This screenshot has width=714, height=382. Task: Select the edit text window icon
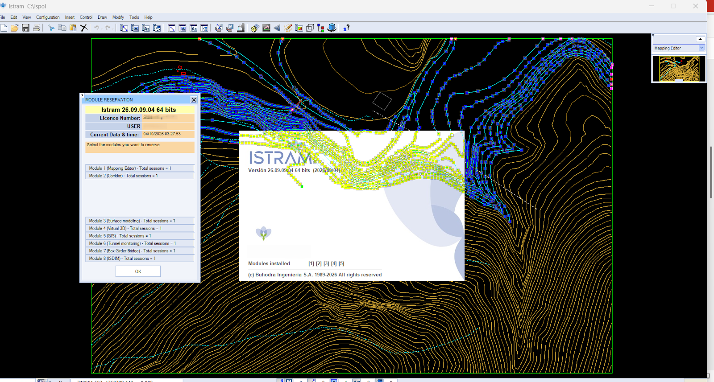[194, 28]
